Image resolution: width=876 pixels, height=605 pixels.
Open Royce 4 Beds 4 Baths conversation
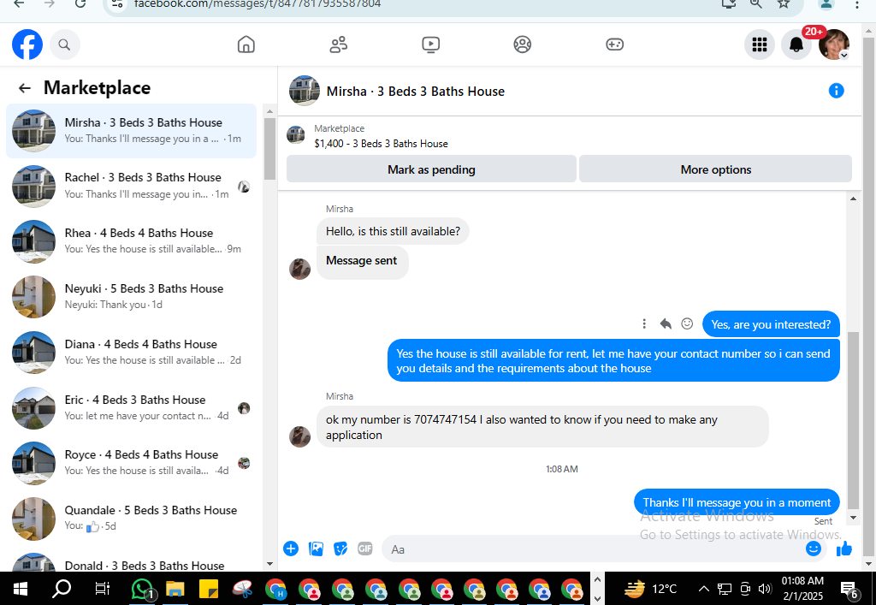131,463
